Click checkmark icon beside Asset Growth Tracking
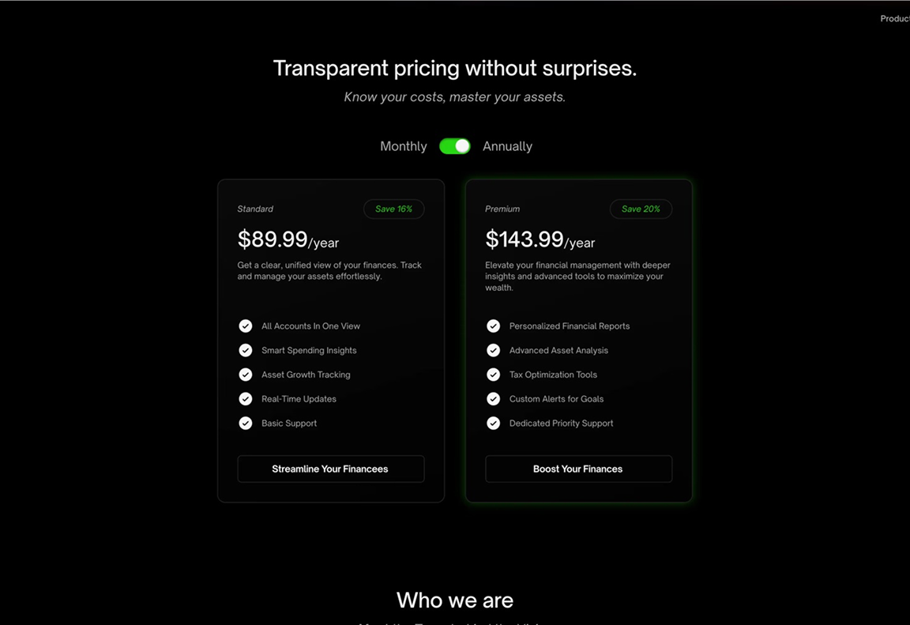The height and width of the screenshot is (625, 910). (x=246, y=375)
